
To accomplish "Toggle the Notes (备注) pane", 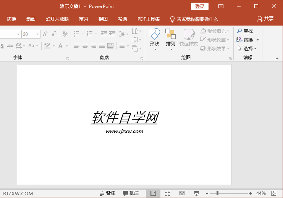I will coord(107,193).
